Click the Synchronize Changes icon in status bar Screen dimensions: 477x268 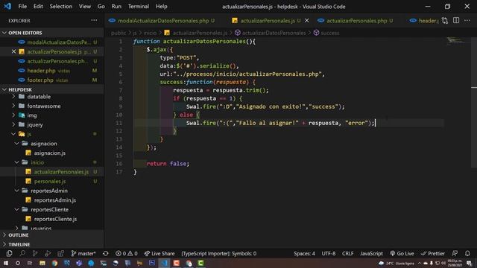106,253
